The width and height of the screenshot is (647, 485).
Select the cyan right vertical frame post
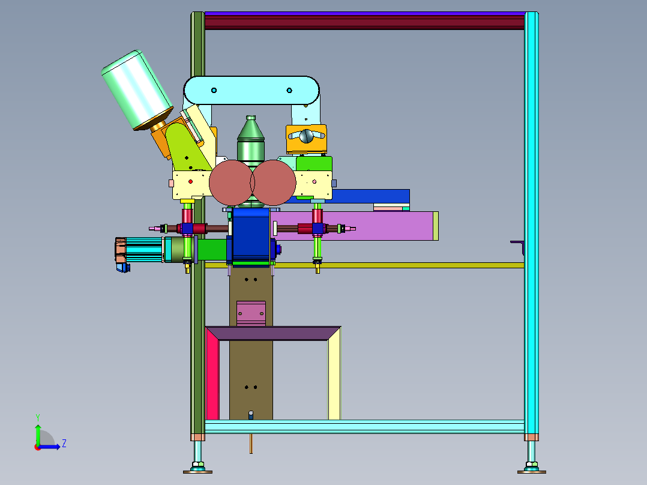(532, 223)
